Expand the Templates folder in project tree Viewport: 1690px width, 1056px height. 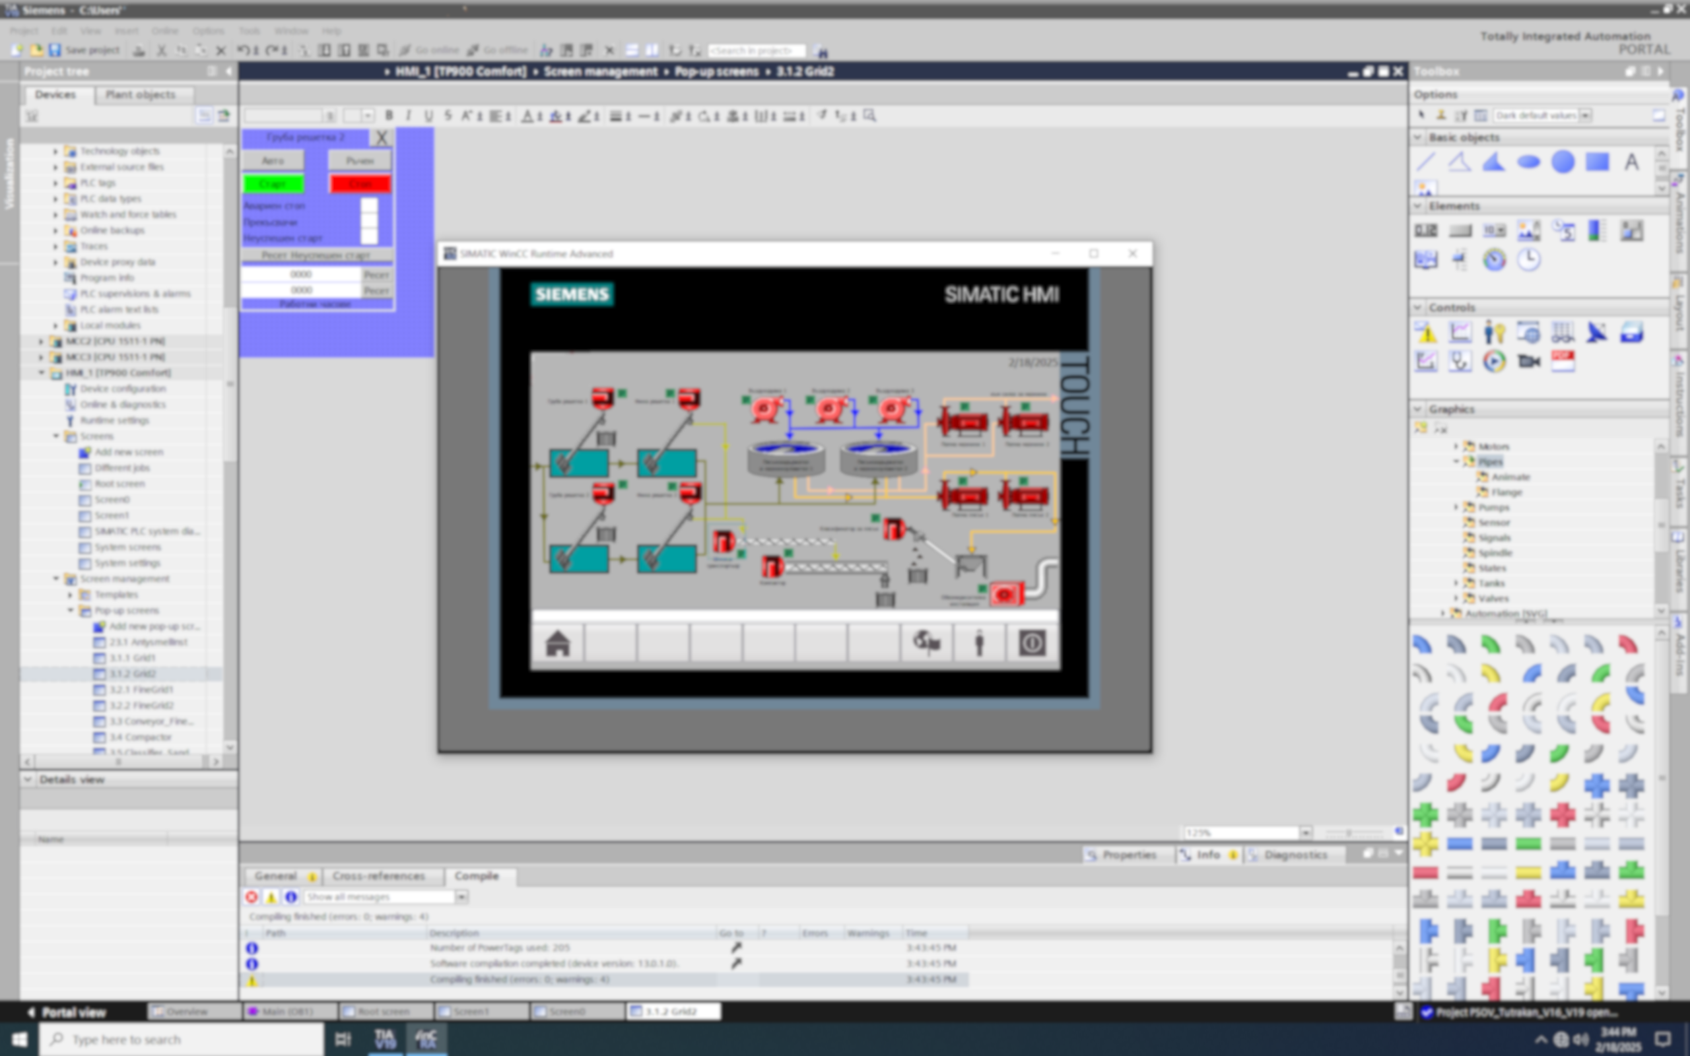[71, 595]
